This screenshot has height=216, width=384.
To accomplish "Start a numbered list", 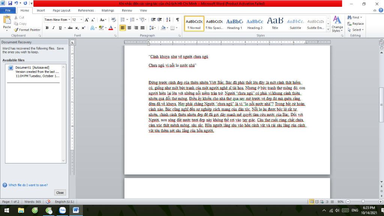I will (132, 19).
